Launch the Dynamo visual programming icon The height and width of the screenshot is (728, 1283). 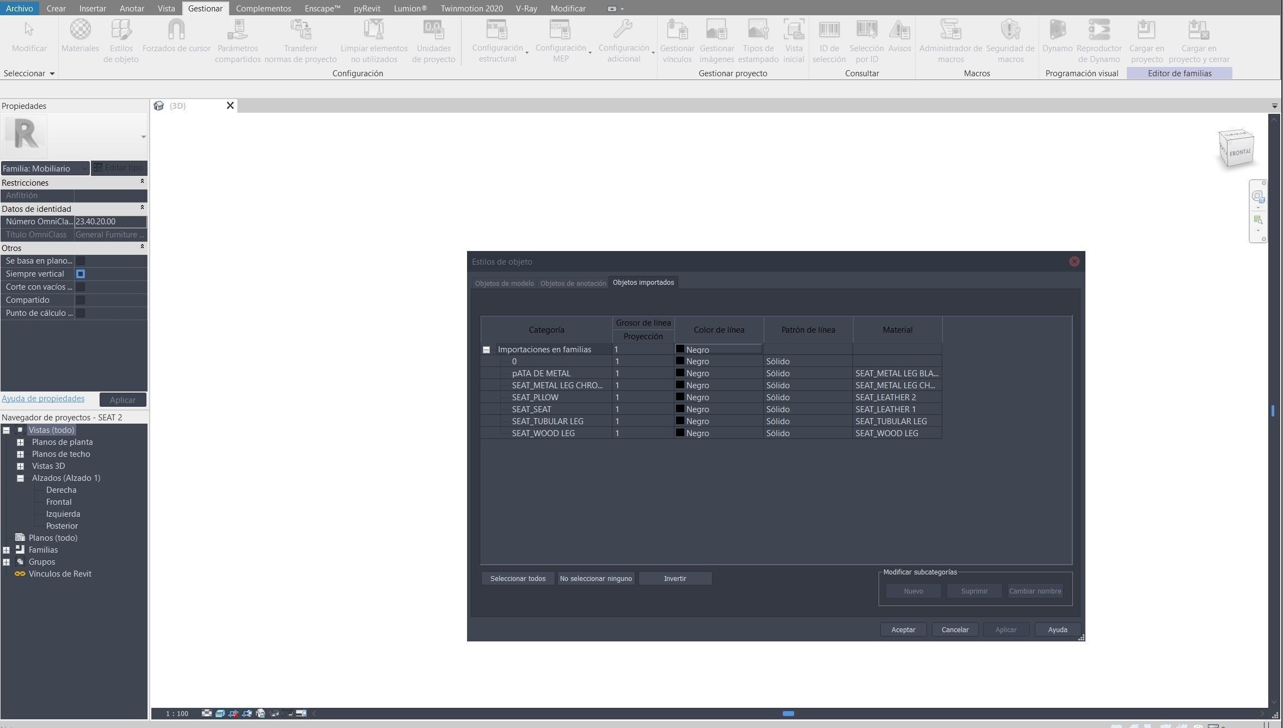(x=1057, y=30)
